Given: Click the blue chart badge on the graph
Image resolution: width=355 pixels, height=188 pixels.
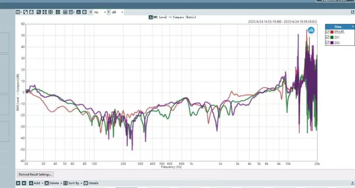Looking at the screenshot, I should tap(311, 30).
